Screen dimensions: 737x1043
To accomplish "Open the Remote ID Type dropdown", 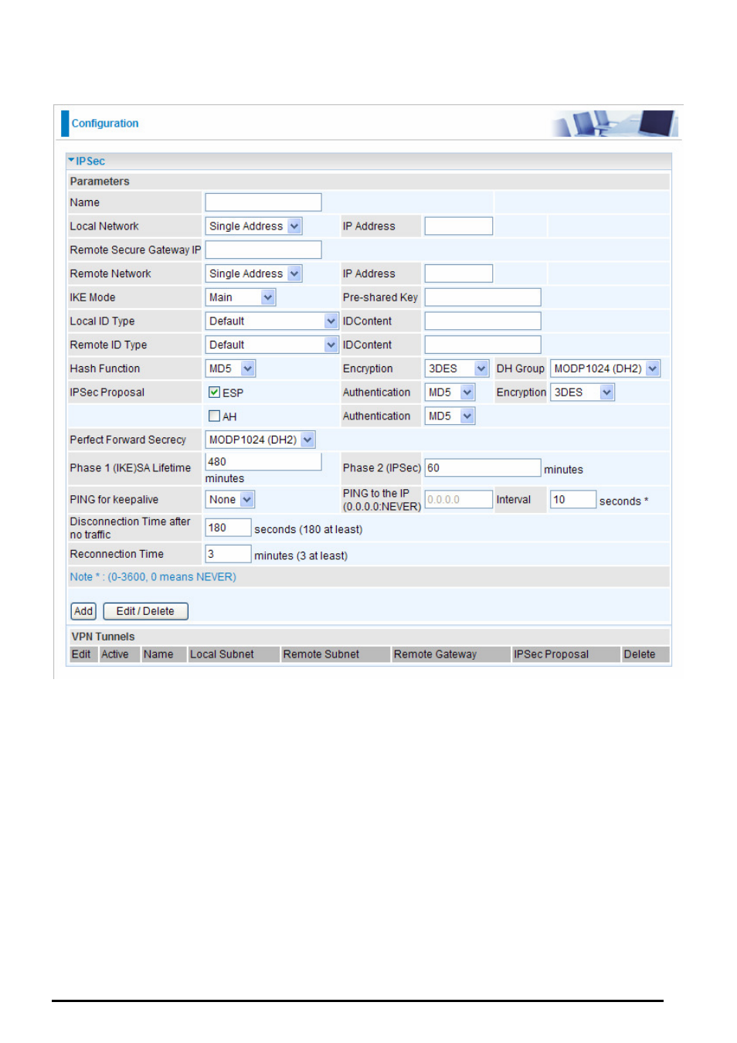I will tap(272, 345).
